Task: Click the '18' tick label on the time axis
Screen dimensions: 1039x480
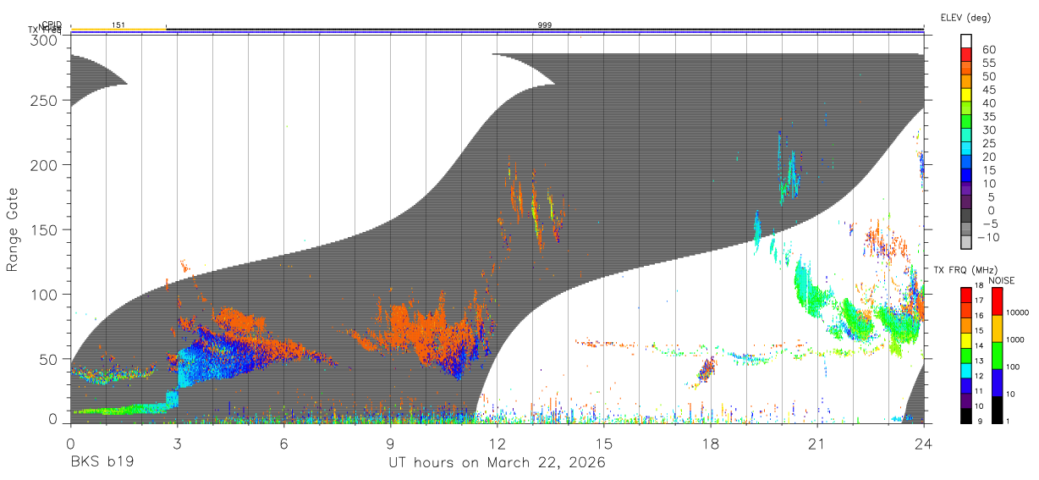Action: (x=710, y=444)
